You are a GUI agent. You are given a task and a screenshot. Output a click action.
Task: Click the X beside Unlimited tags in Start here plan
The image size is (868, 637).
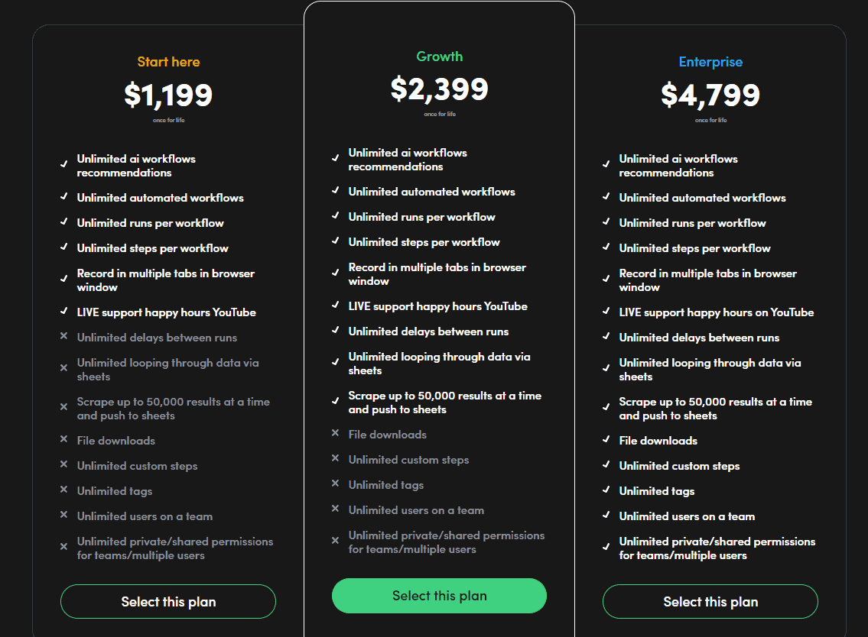coord(64,491)
